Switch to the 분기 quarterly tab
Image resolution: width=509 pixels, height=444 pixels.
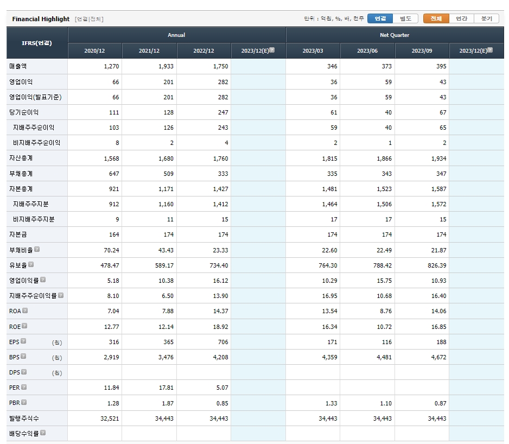pyautogui.click(x=486, y=18)
